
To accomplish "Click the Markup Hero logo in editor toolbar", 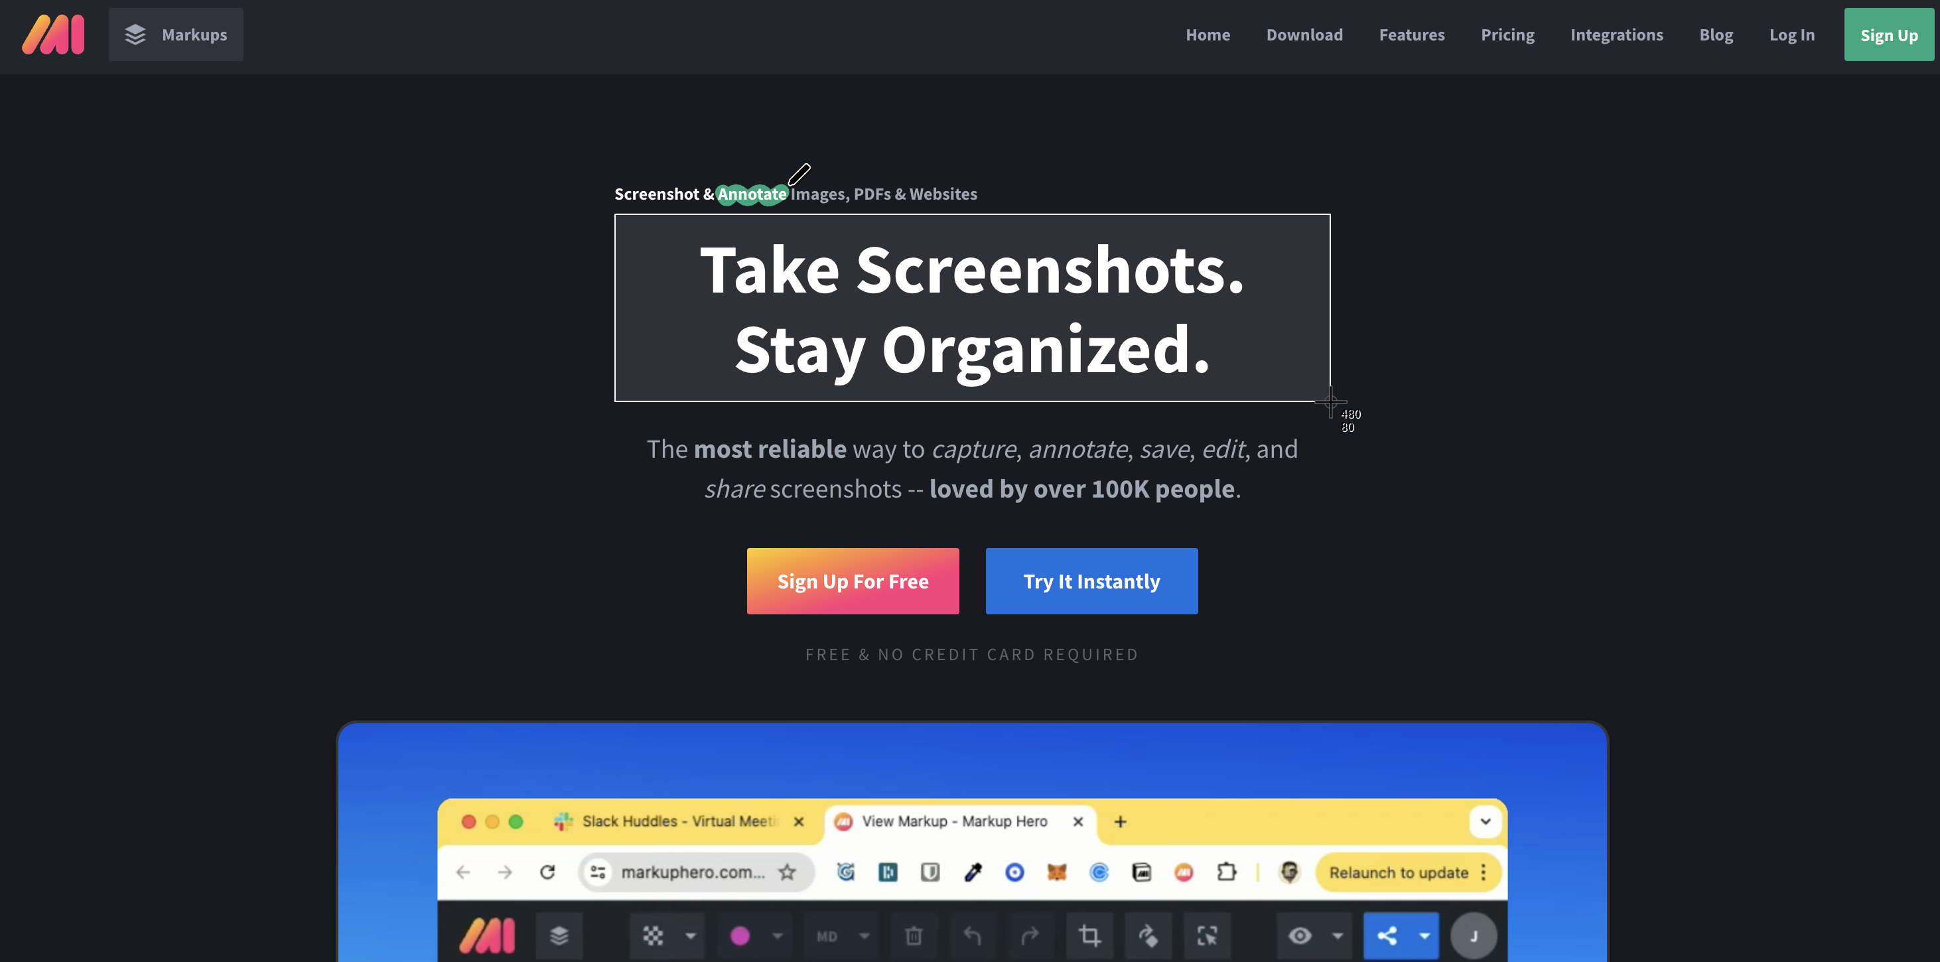I will pos(487,935).
